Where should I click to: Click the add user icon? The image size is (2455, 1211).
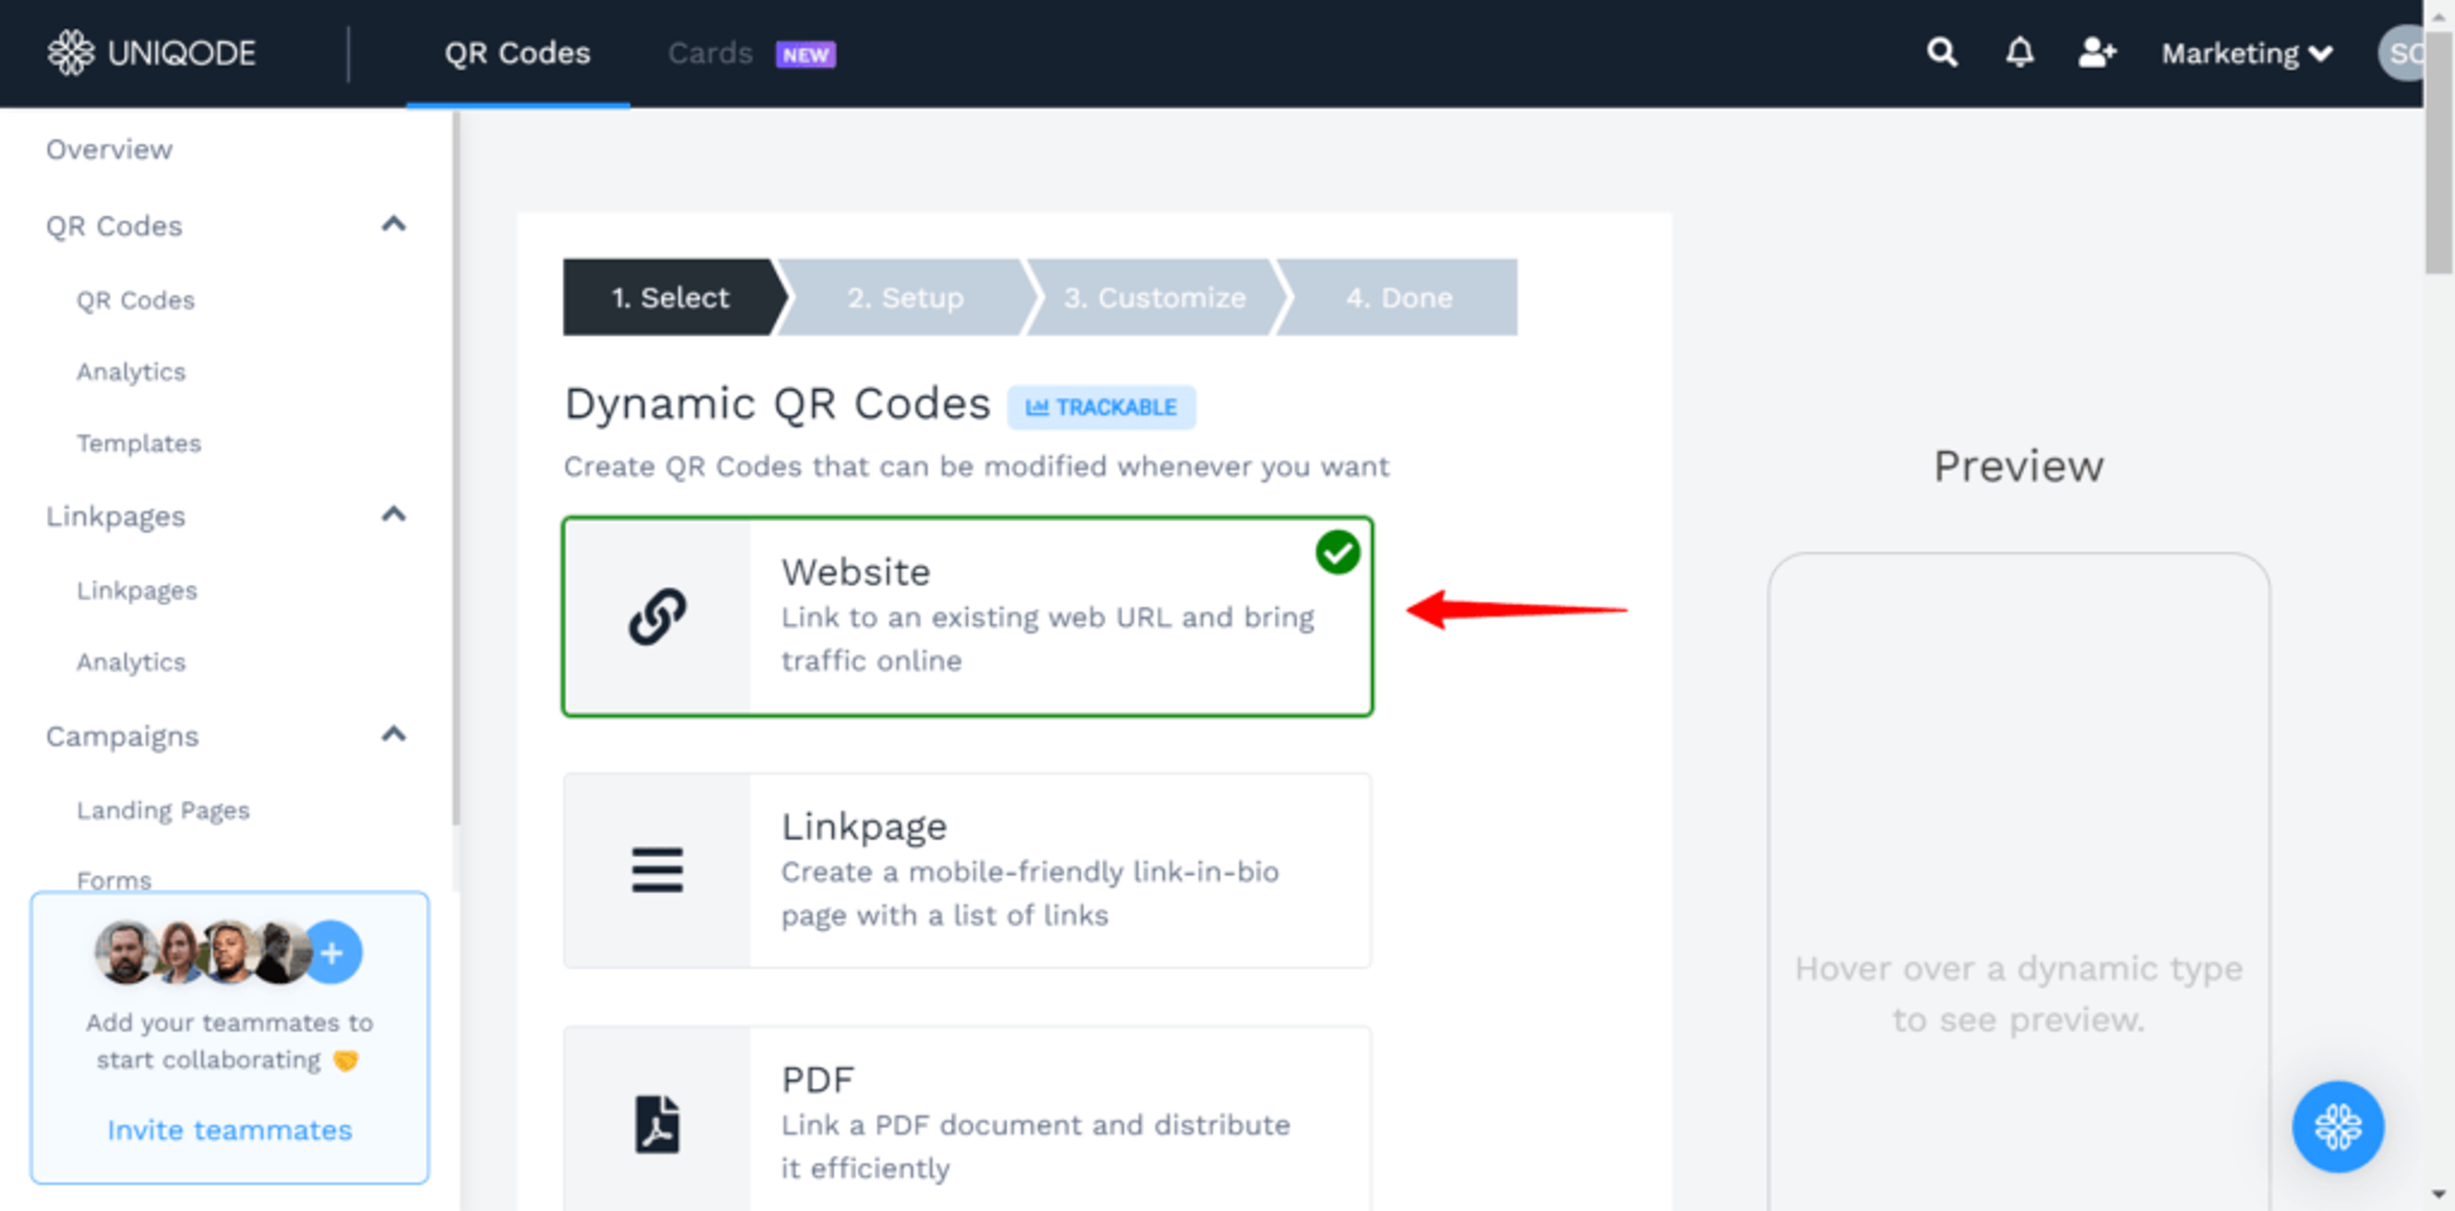pos(2096,52)
